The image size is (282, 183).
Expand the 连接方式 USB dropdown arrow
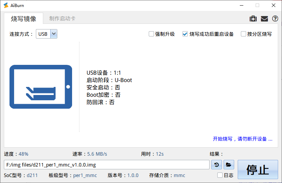pyautogui.click(x=54, y=34)
